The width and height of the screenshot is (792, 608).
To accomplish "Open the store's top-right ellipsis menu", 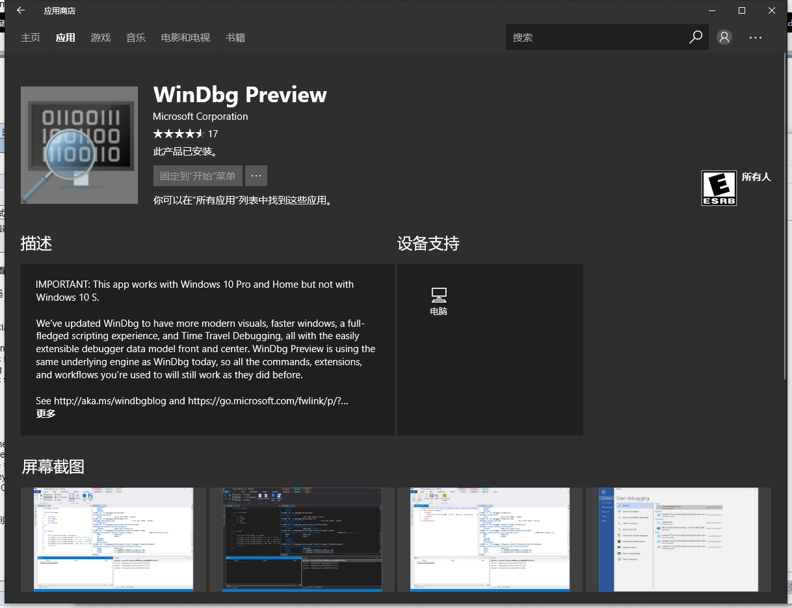I will [756, 38].
